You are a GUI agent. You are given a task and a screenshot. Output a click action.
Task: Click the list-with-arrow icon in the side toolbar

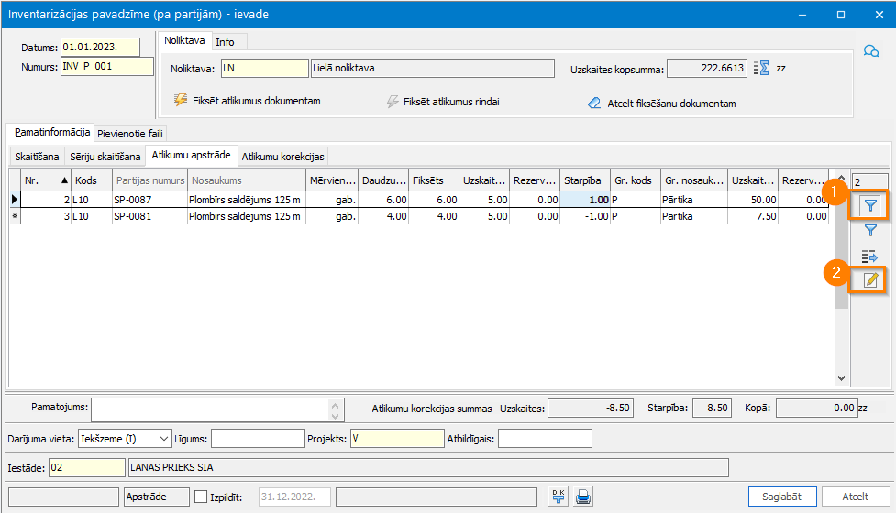(869, 256)
